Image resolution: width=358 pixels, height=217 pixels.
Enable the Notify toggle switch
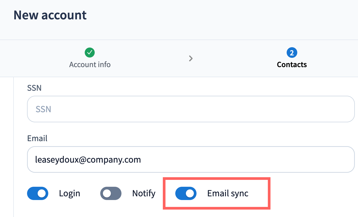click(111, 193)
